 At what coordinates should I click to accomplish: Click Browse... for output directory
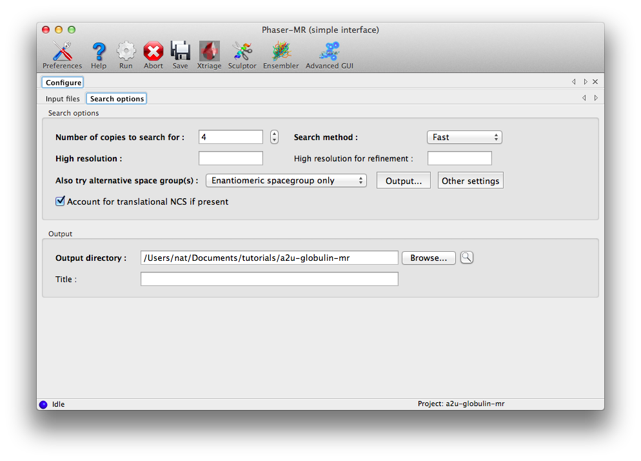[x=428, y=258]
